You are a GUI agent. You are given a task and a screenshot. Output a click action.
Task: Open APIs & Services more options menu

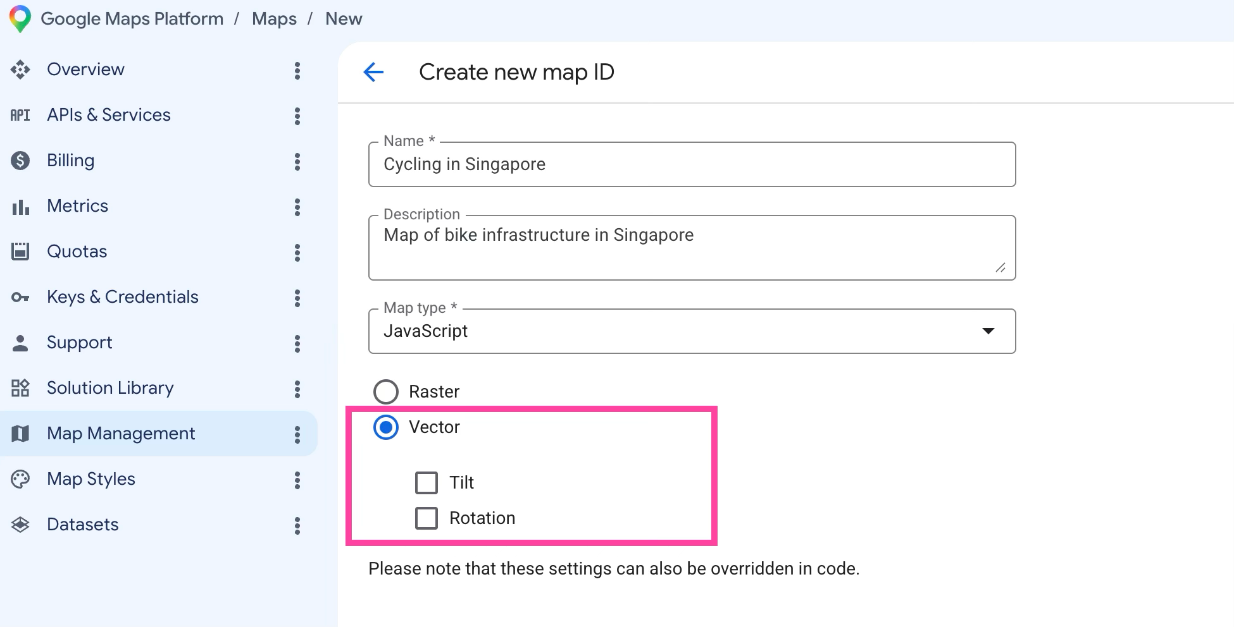click(x=297, y=116)
